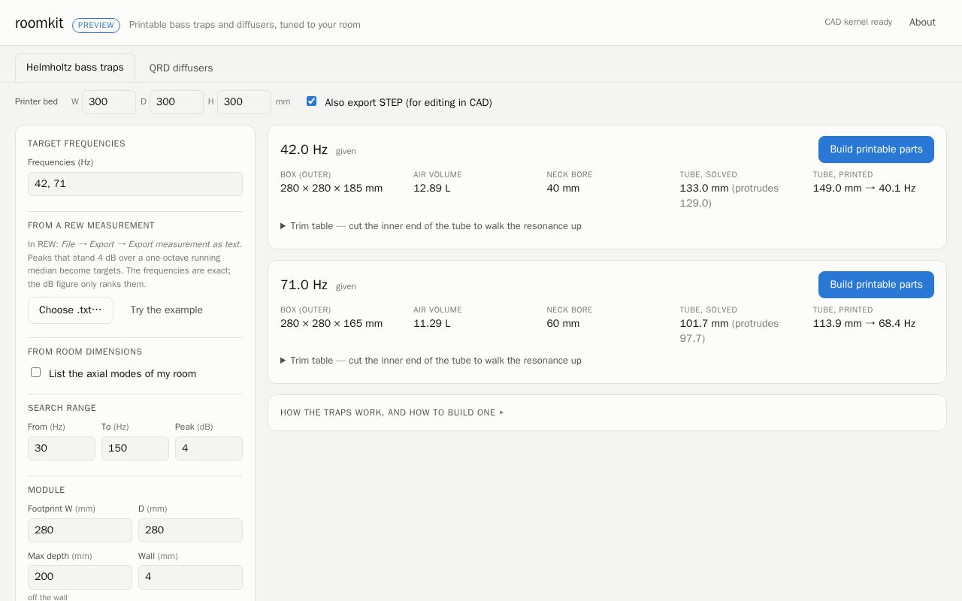Enable List the axial modes checkbox
Image resolution: width=962 pixels, height=601 pixels.
click(x=35, y=373)
